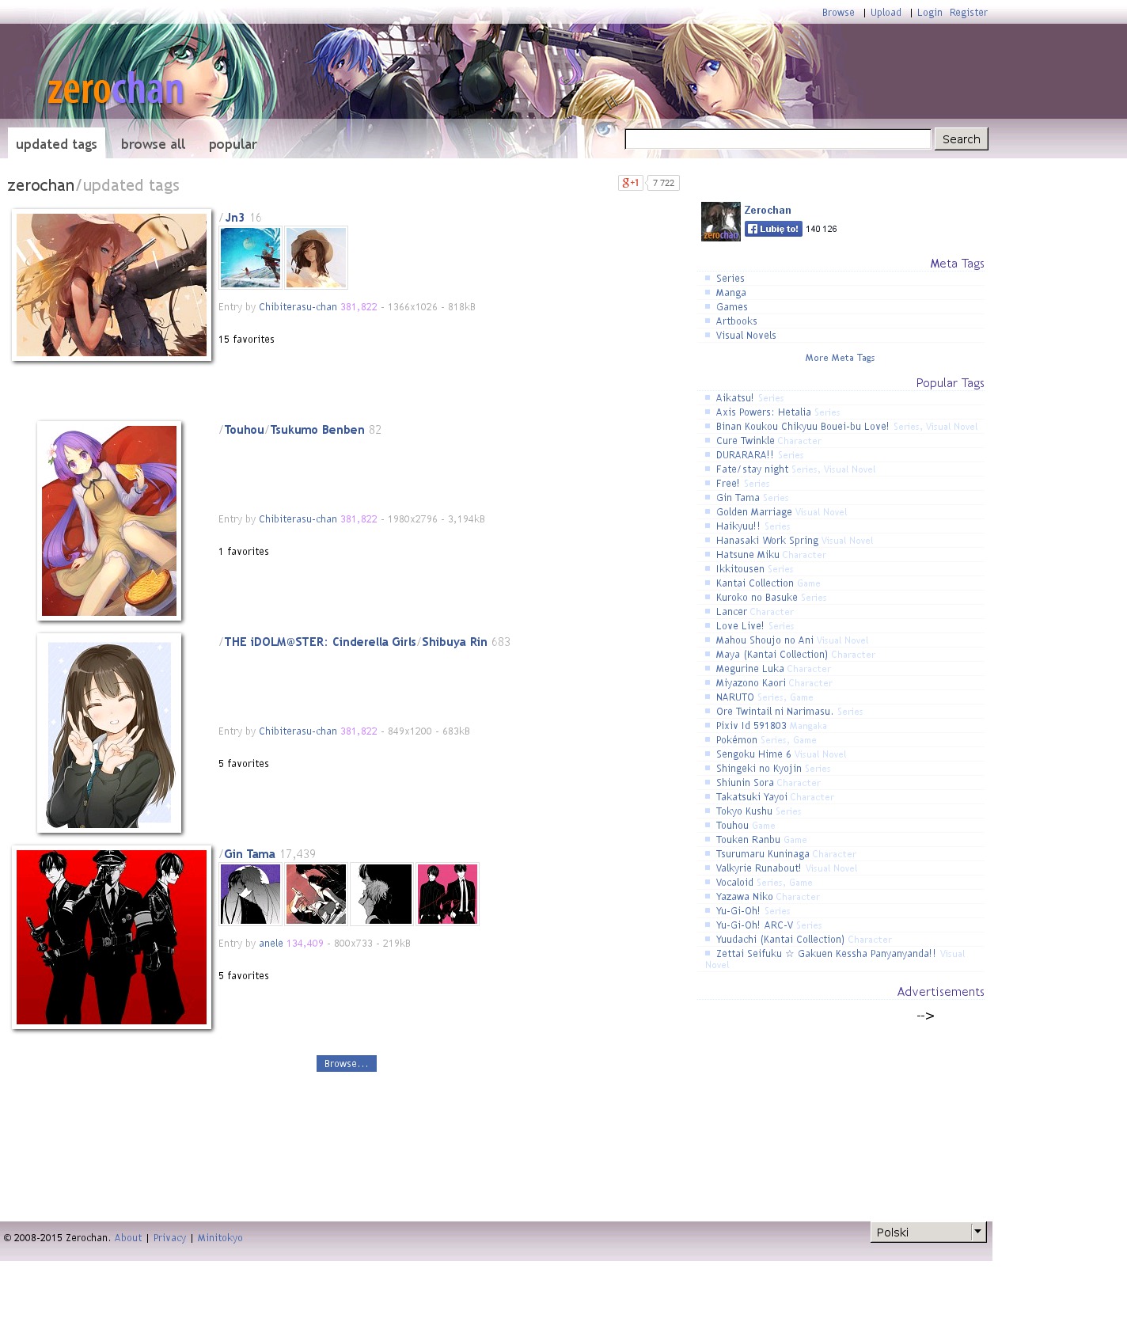
Task: Click the blue Browse... button
Action: pyautogui.click(x=346, y=1063)
